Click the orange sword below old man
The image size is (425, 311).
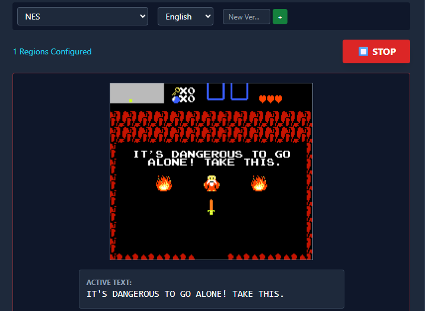211,207
